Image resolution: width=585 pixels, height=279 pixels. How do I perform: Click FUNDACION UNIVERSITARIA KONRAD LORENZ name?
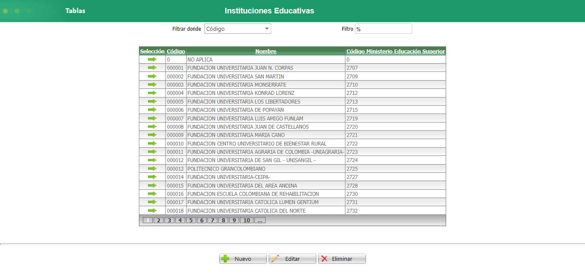point(241,93)
